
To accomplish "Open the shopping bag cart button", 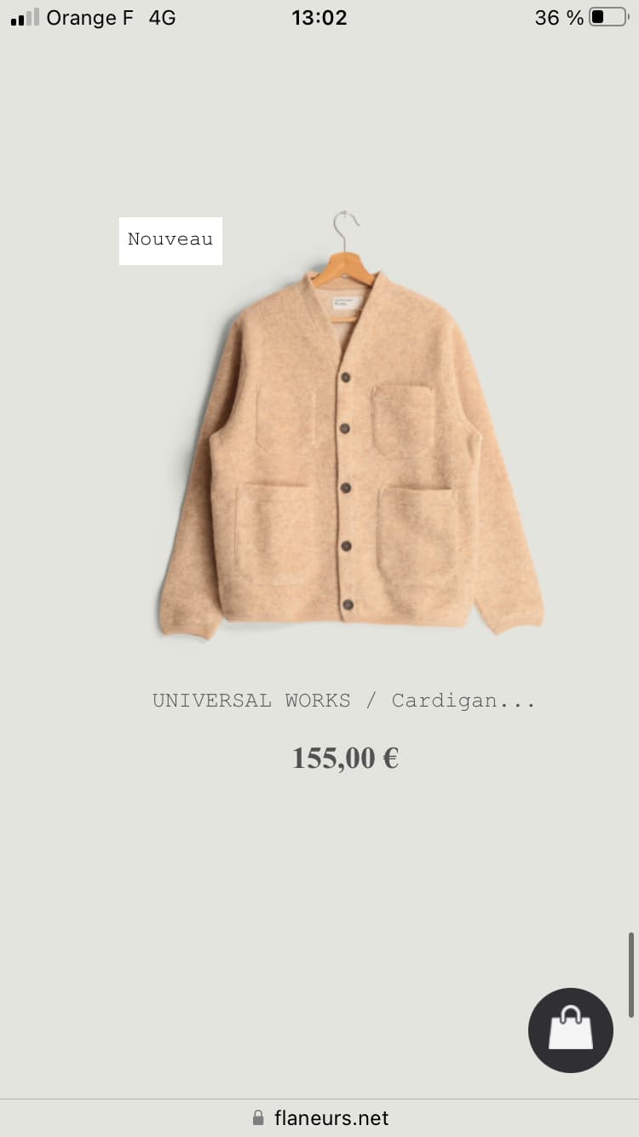I will click(x=570, y=1030).
